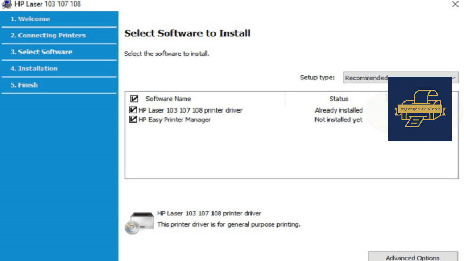The image size is (464, 261).
Task: Click the Software Name column header
Action: pos(168,99)
